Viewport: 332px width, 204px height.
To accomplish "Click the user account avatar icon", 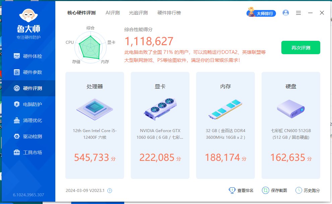I will point(286,13).
